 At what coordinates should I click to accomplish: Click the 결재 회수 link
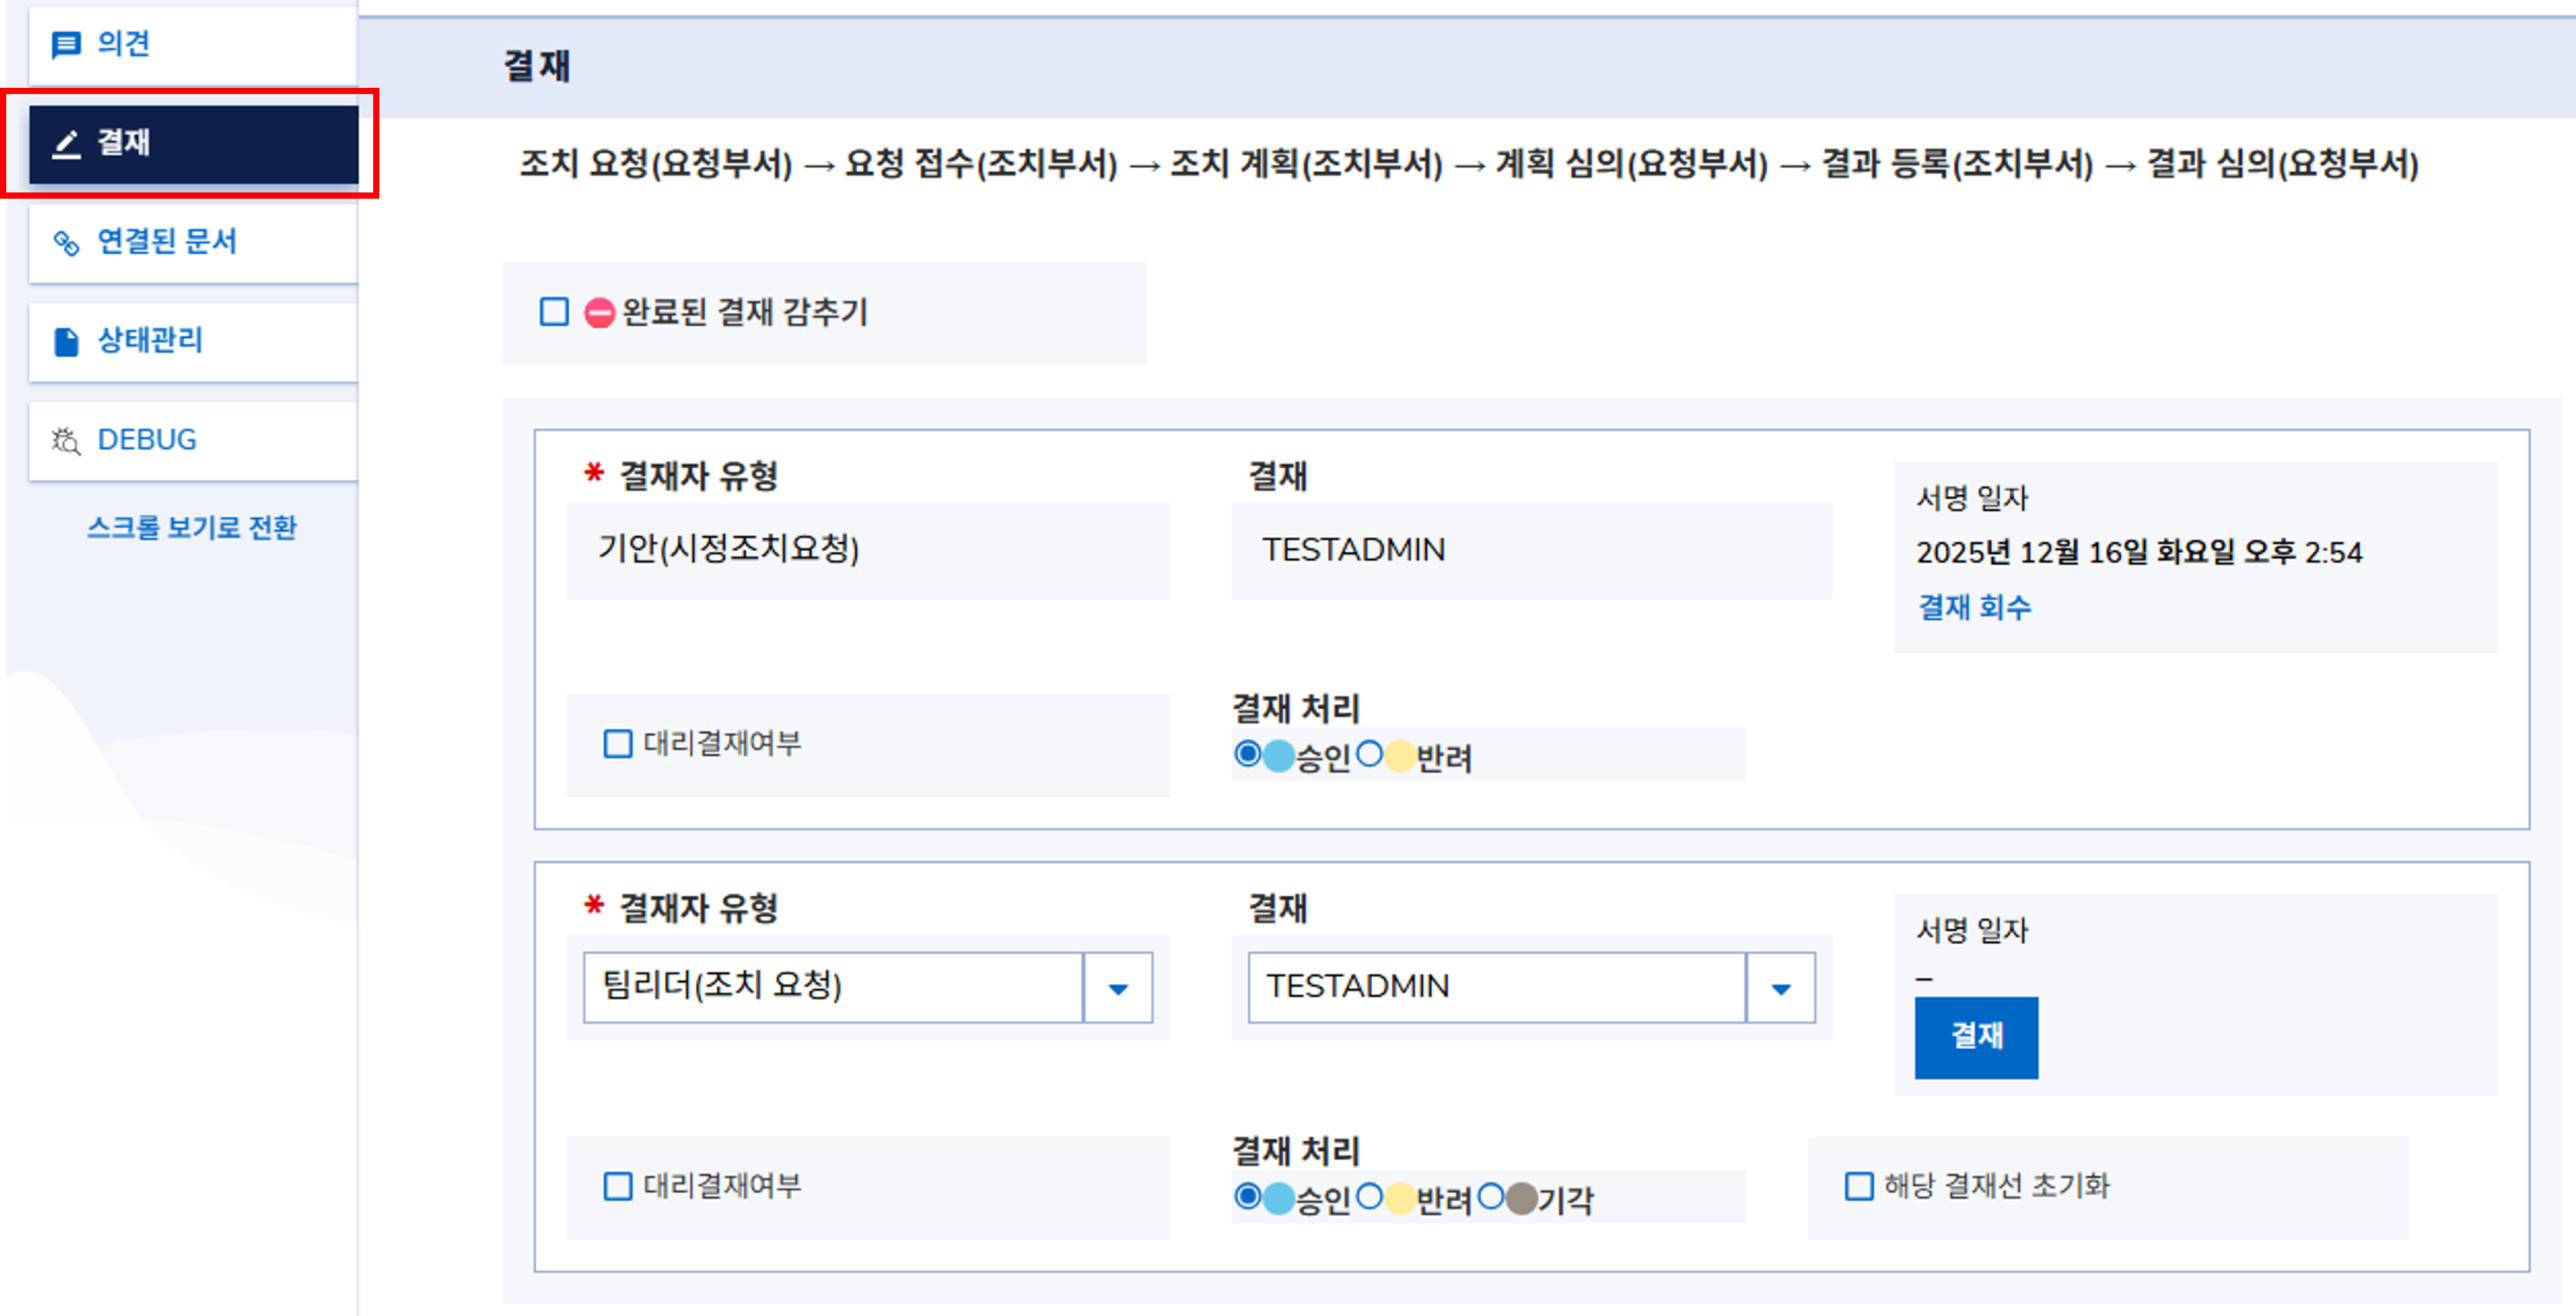pyautogui.click(x=1974, y=607)
